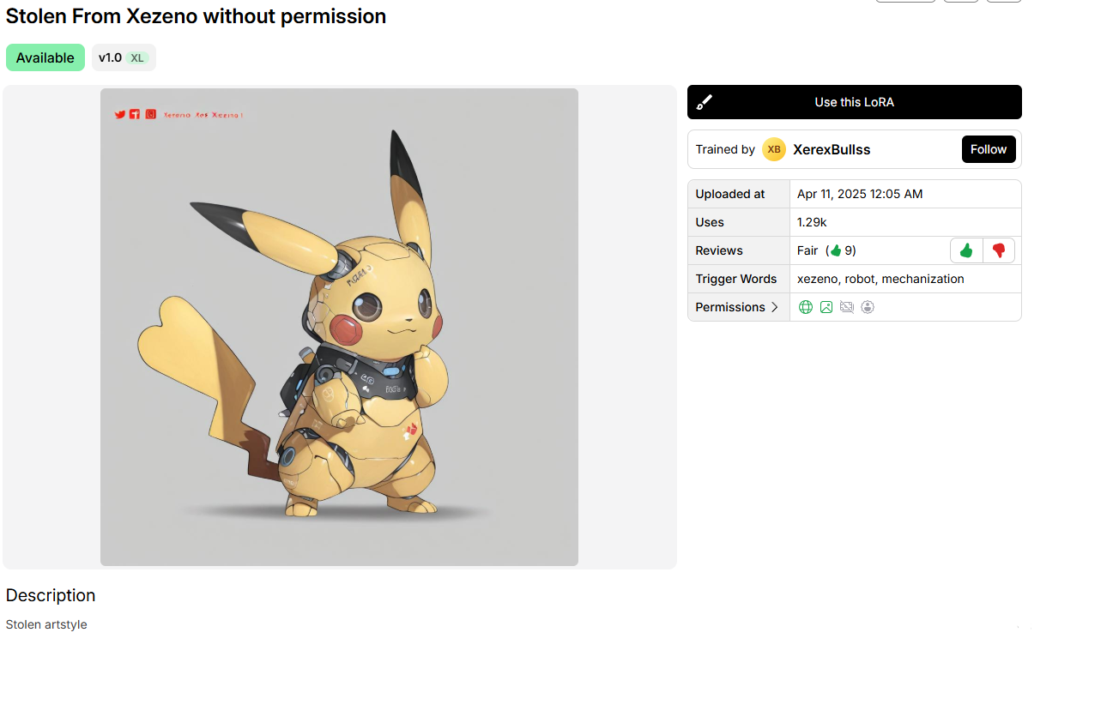The width and height of the screenshot is (1119, 711).
Task: Open the XerexBullss profile link
Action: (832, 149)
